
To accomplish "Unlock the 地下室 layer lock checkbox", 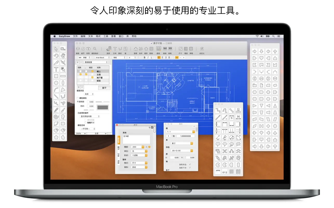I will [92, 77].
